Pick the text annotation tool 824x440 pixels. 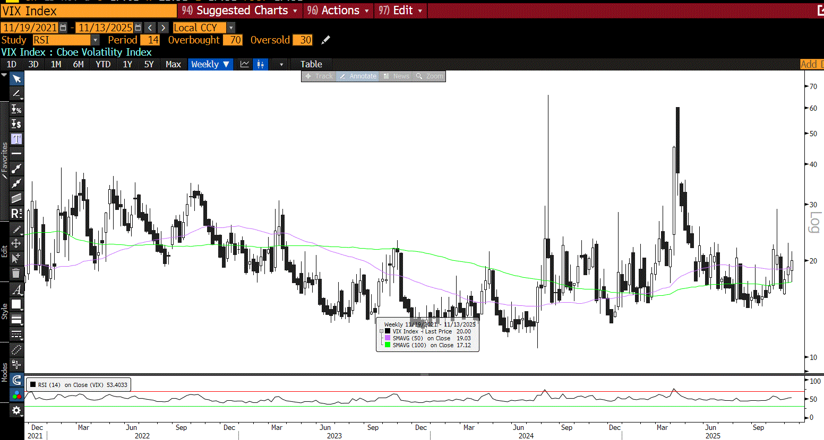(x=16, y=139)
